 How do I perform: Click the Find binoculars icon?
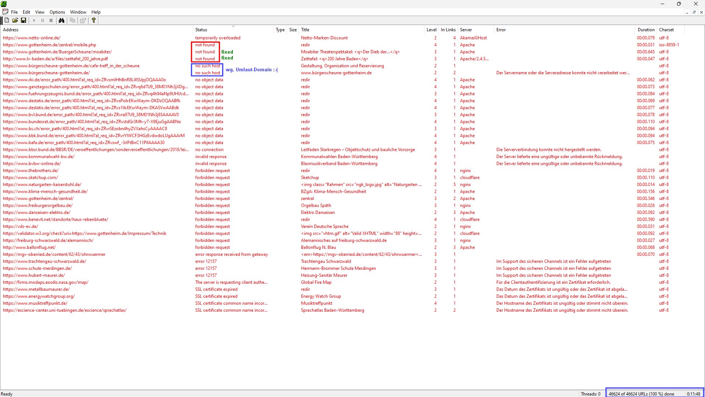click(61, 21)
